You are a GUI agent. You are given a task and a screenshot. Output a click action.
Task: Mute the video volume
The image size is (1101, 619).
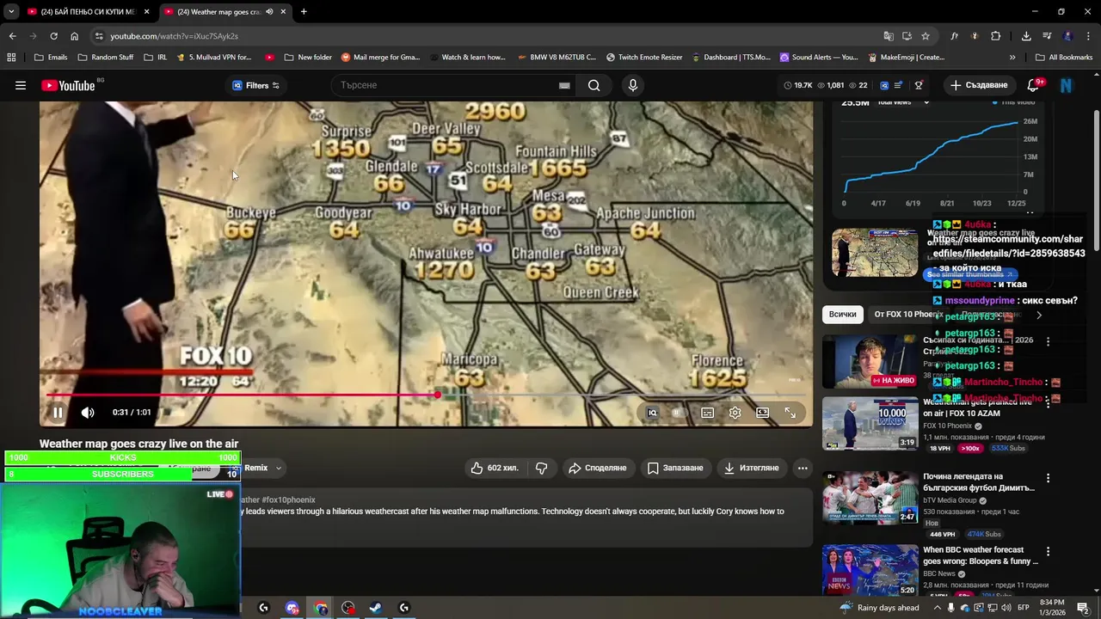(x=88, y=413)
